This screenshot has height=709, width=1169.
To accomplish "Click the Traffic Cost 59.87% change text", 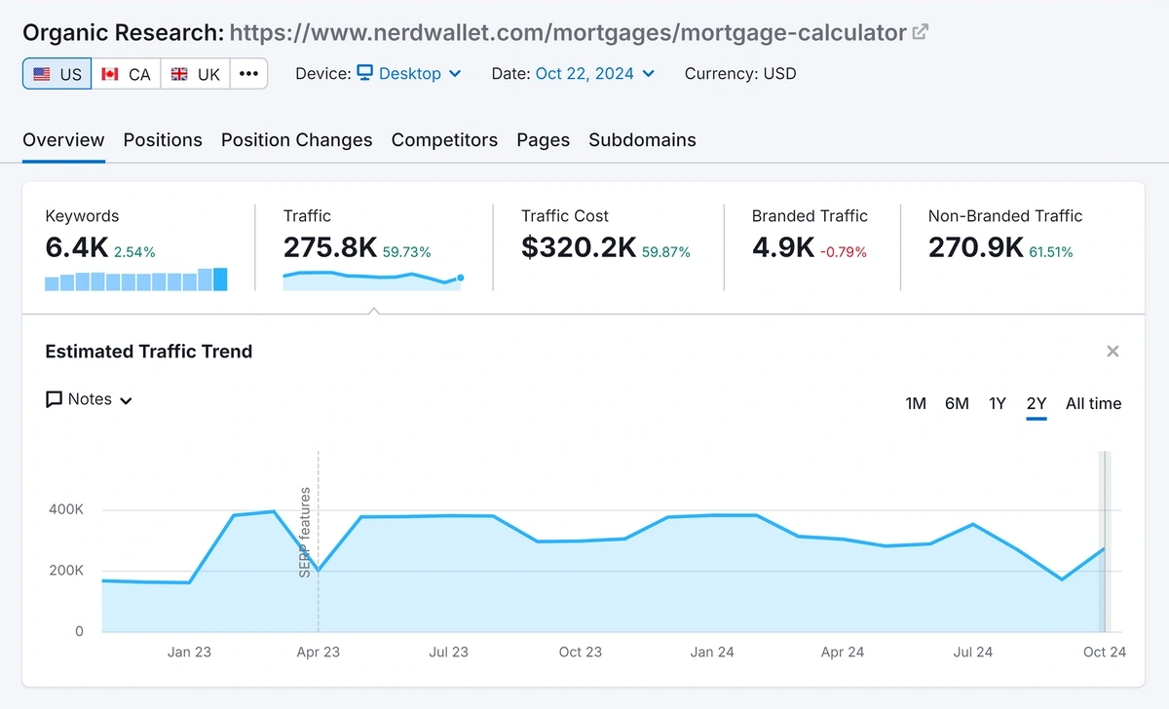I will pyautogui.click(x=666, y=251).
